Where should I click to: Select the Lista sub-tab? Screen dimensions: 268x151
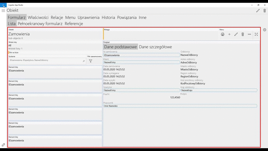tap(12, 24)
